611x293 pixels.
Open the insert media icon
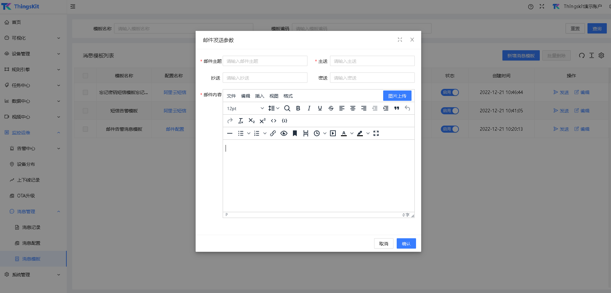(333, 133)
